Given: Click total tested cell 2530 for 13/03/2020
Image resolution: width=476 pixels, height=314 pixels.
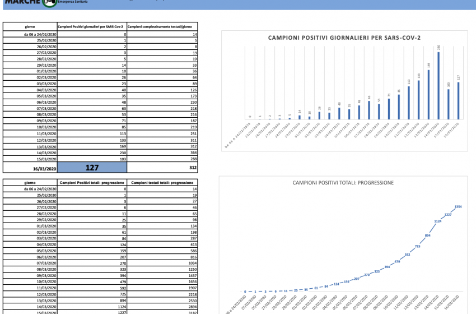Looking at the screenshot, I should tap(162, 301).
